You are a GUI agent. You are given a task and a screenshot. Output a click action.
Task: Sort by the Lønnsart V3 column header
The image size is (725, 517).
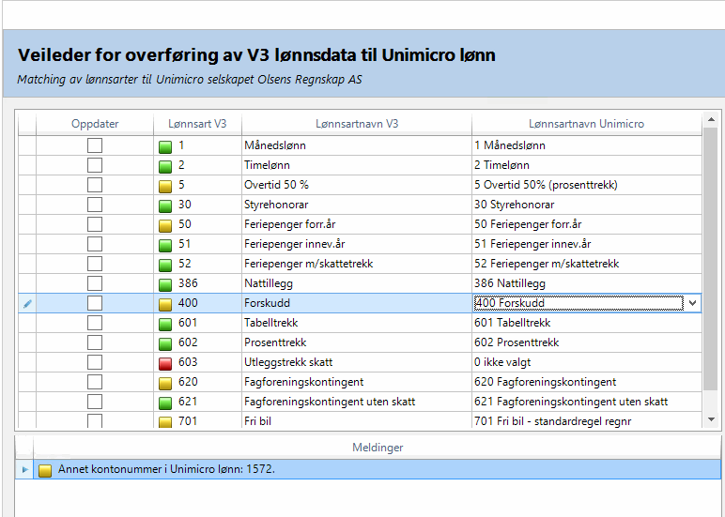(x=196, y=124)
